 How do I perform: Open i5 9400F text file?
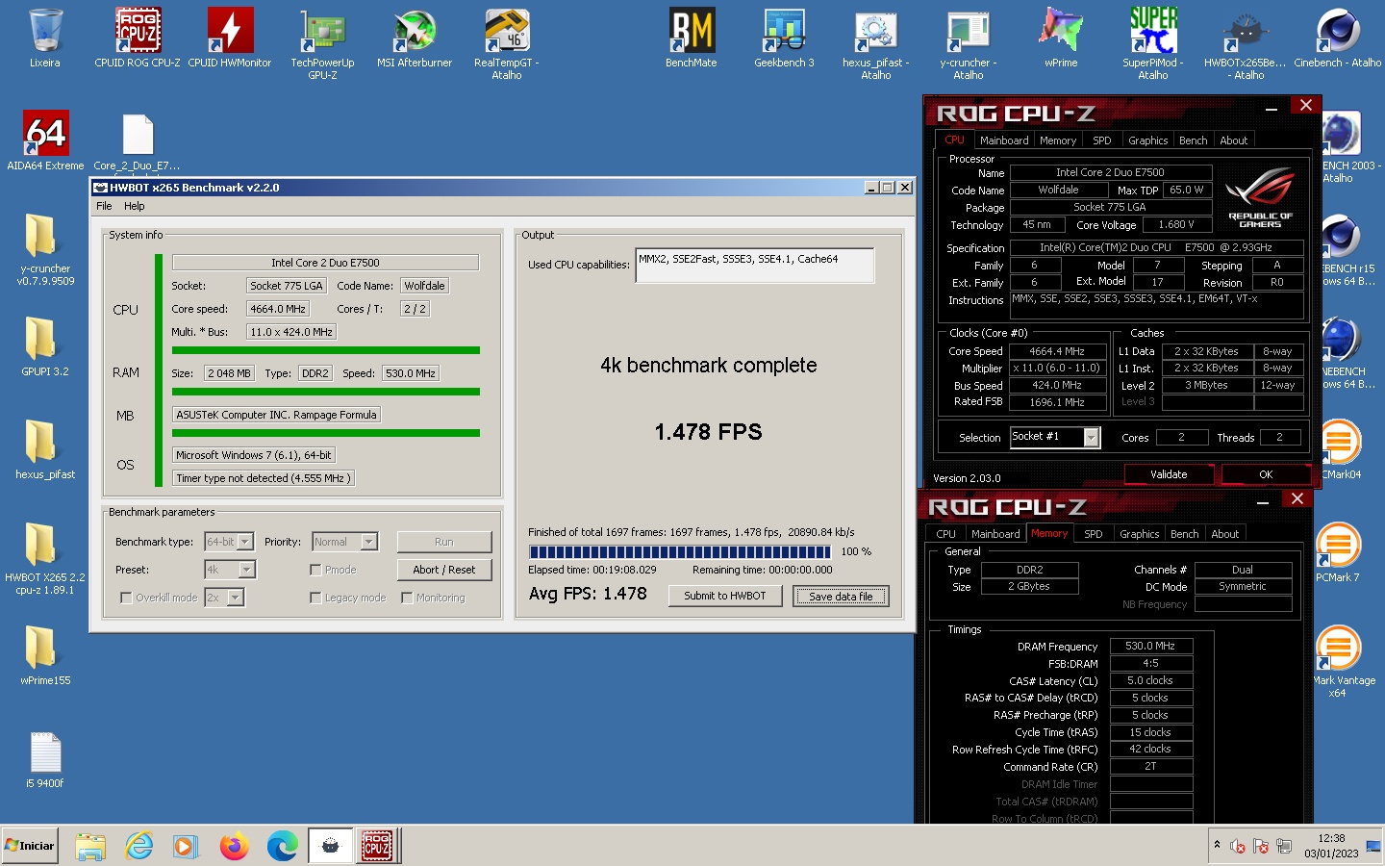click(45, 759)
